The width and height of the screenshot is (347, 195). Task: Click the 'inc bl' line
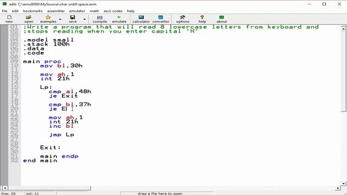pos(61,126)
